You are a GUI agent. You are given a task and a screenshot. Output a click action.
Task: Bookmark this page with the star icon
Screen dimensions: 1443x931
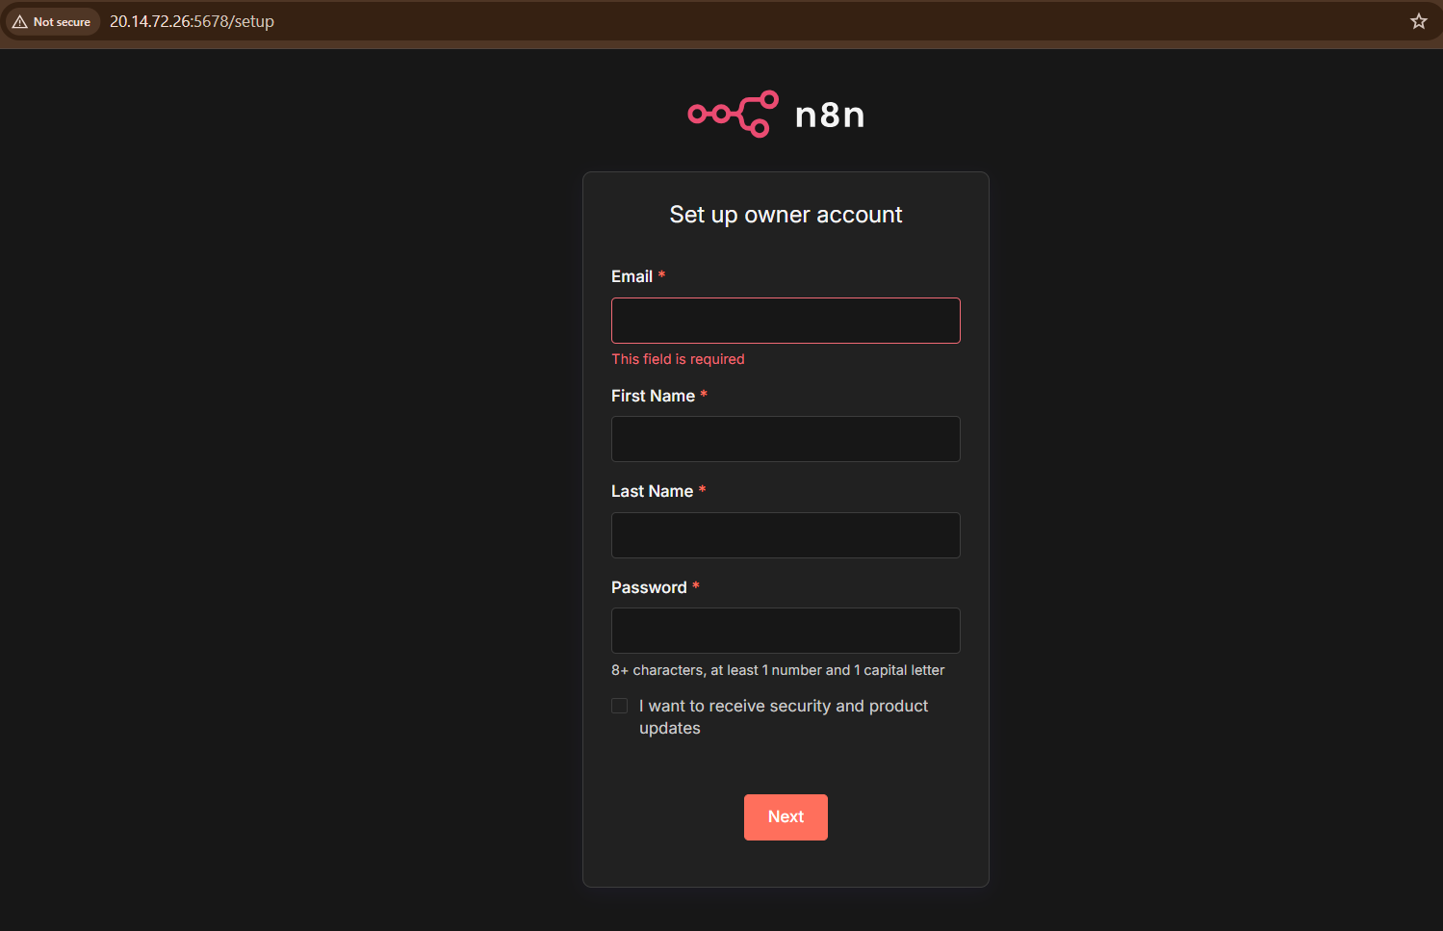(1418, 21)
